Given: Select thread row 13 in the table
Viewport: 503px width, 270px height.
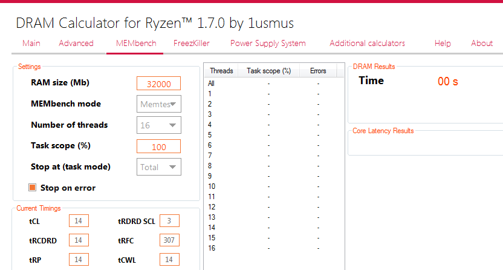Looking at the screenshot, I should [x=274, y=217].
